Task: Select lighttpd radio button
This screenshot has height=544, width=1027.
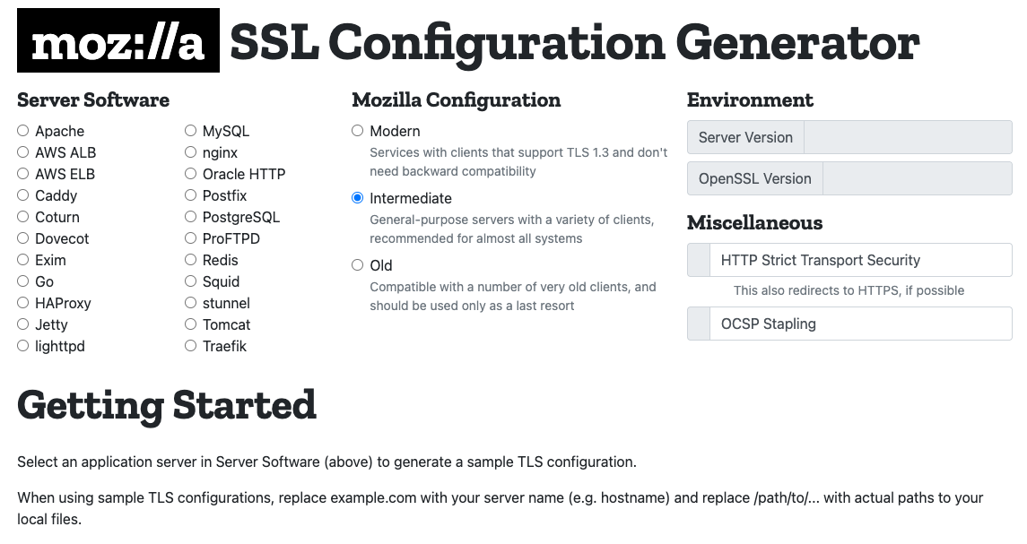Action: tap(23, 346)
